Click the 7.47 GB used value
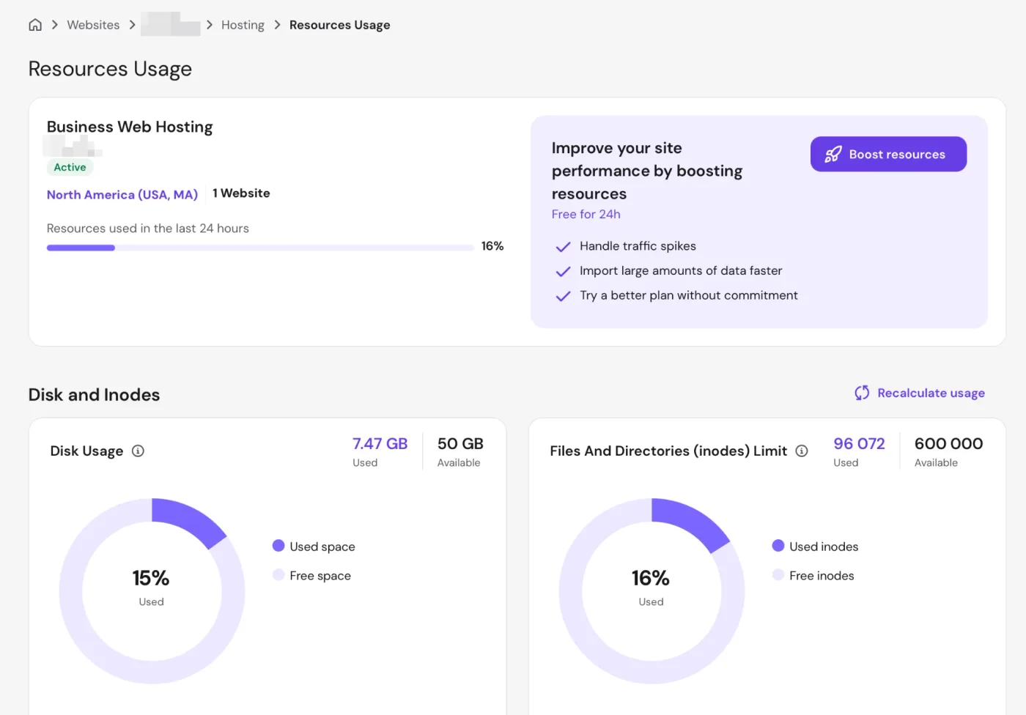 click(380, 444)
